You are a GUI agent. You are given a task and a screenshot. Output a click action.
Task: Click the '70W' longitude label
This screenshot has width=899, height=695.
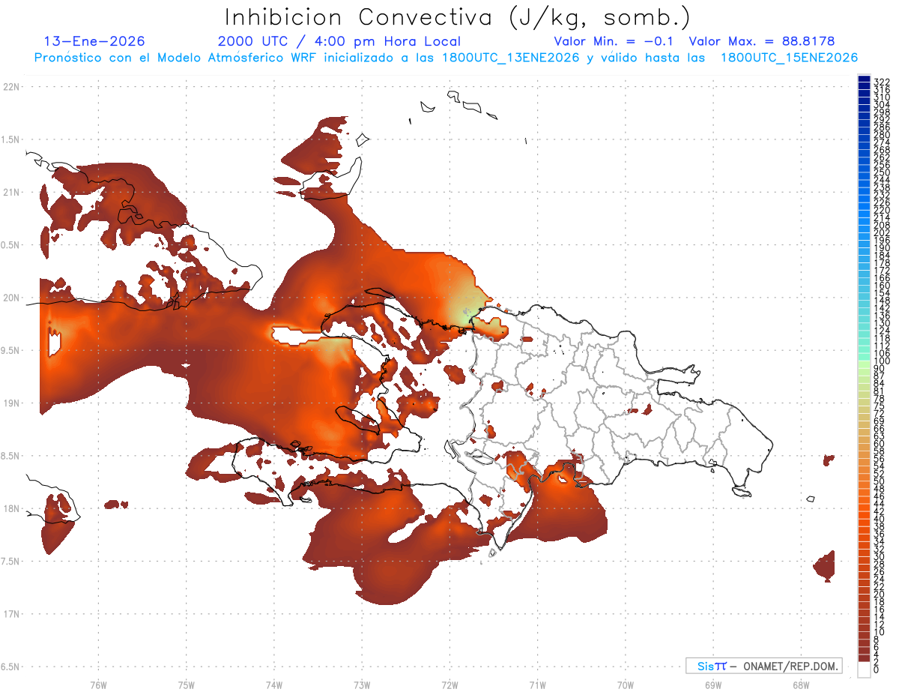click(626, 685)
